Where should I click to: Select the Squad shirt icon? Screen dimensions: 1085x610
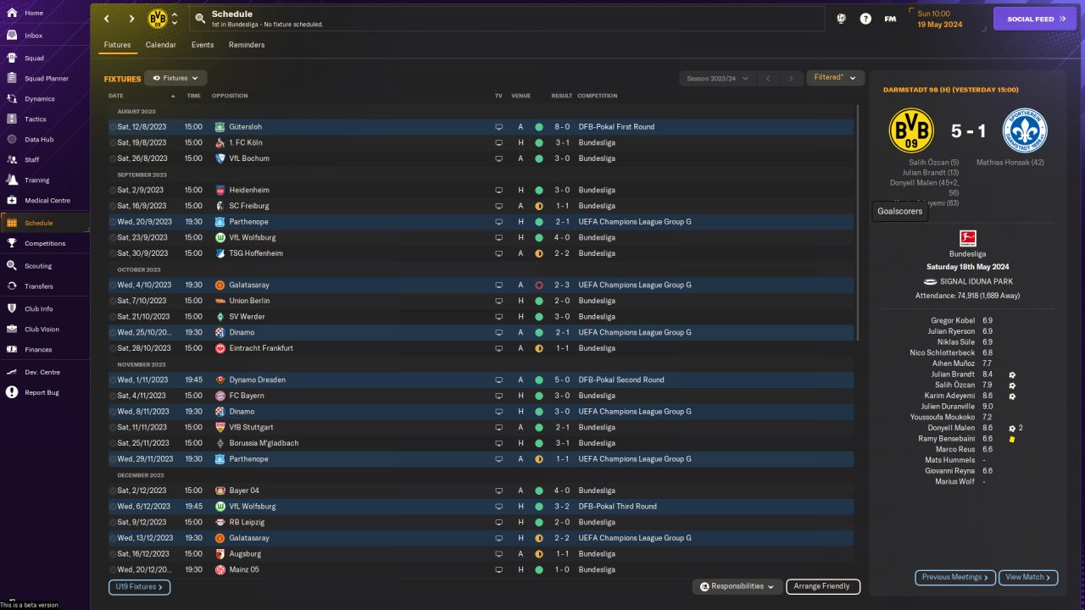pos(12,58)
